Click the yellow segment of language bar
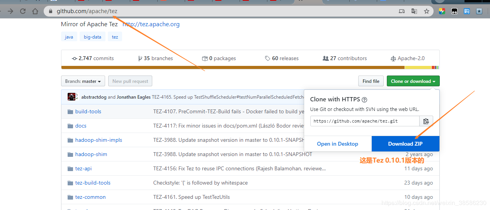This screenshot has height=210, width=490. (x=418, y=67)
